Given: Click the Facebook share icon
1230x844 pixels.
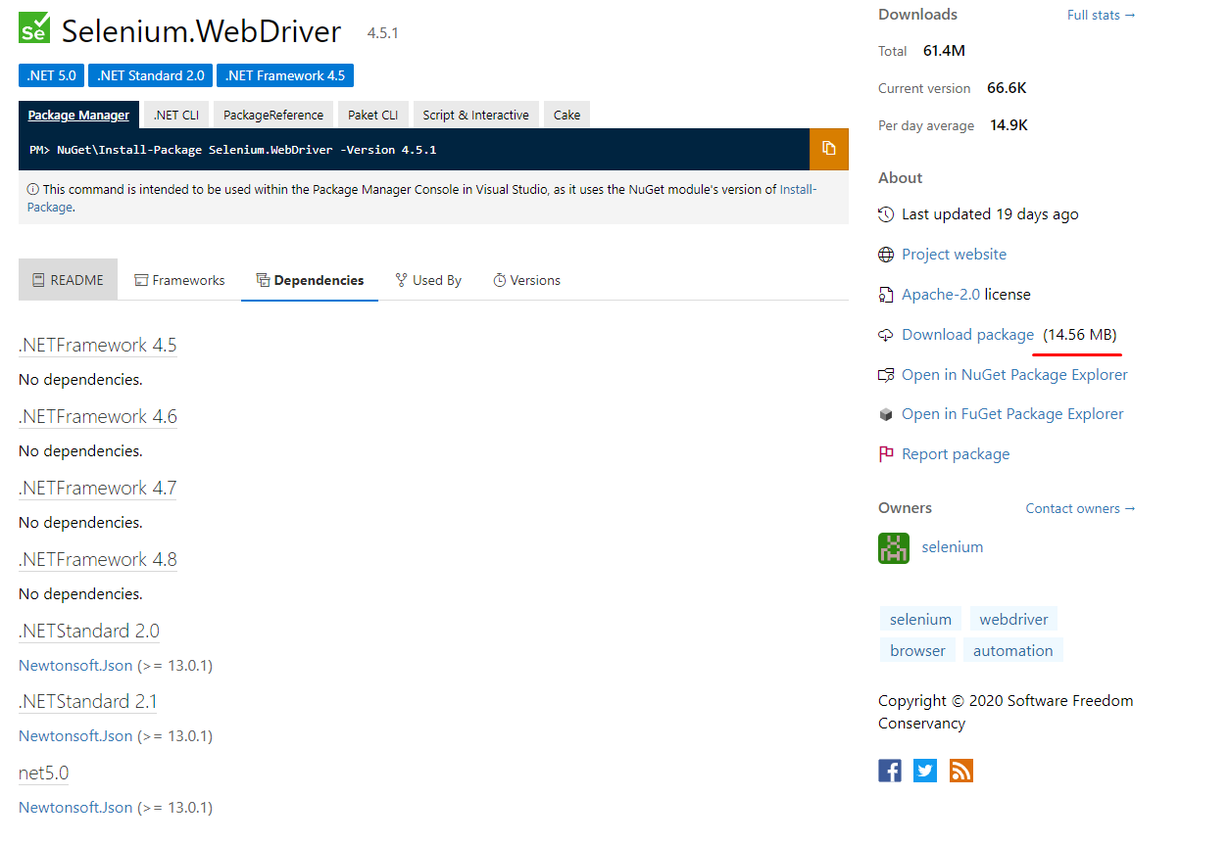Looking at the screenshot, I should 890,771.
